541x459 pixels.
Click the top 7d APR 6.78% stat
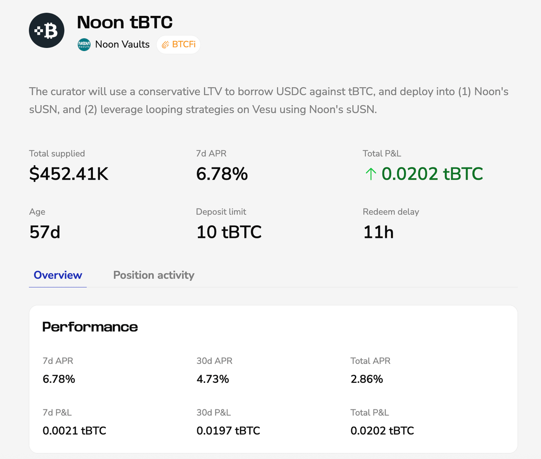[222, 174]
